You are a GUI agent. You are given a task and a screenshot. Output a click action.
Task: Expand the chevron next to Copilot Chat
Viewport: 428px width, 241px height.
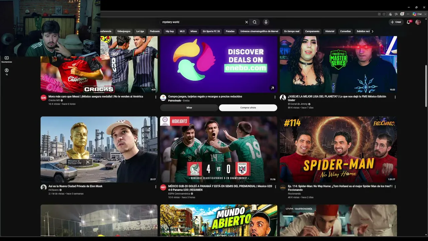coord(425,14)
